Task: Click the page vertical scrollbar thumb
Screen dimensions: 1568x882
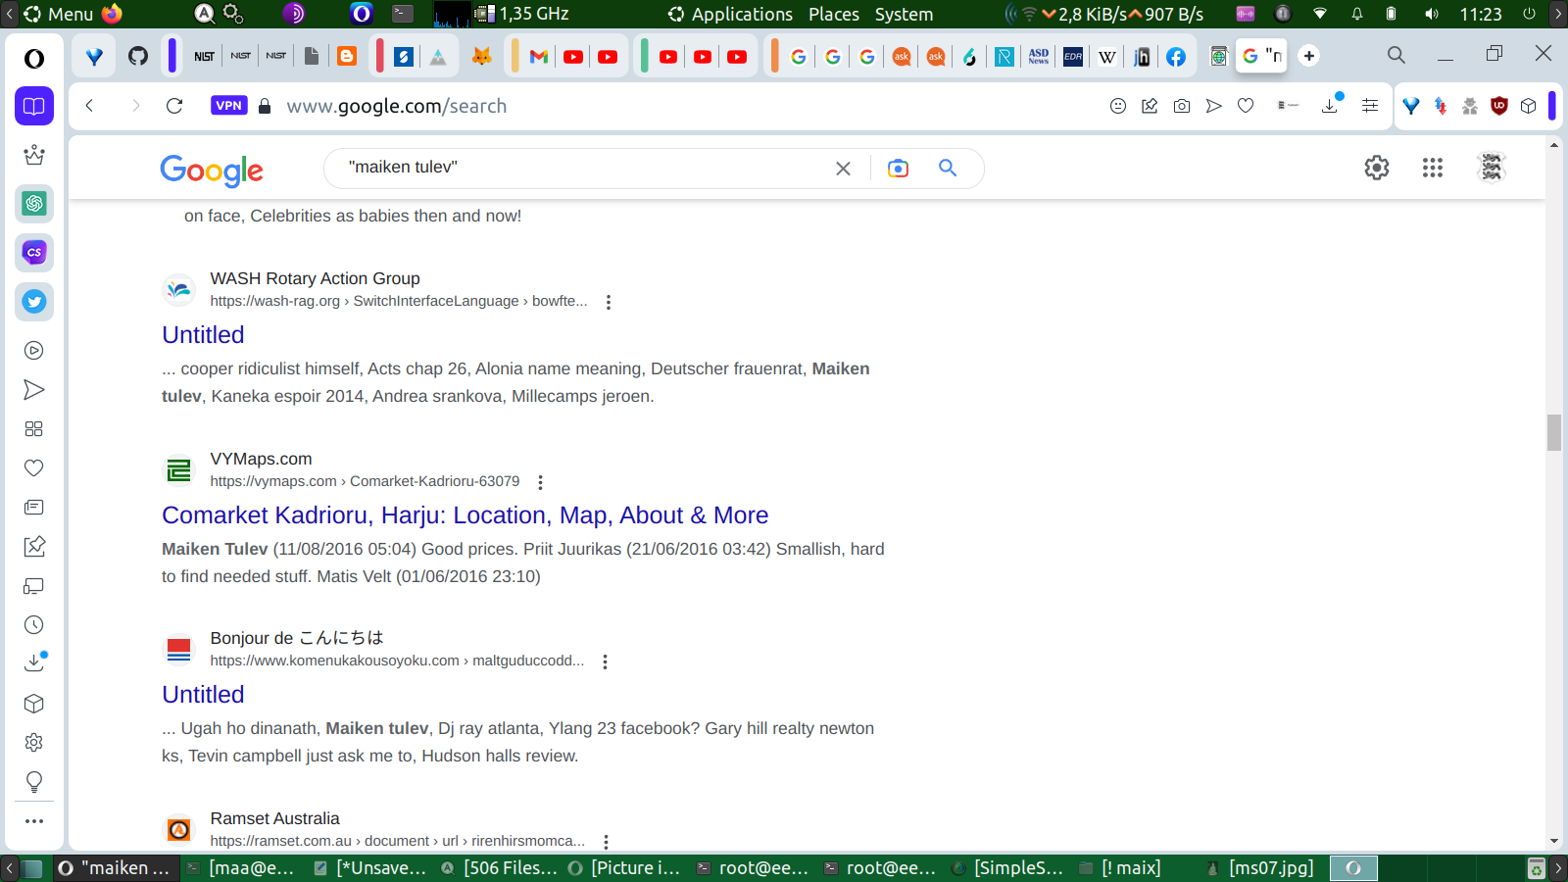Action: (1554, 432)
